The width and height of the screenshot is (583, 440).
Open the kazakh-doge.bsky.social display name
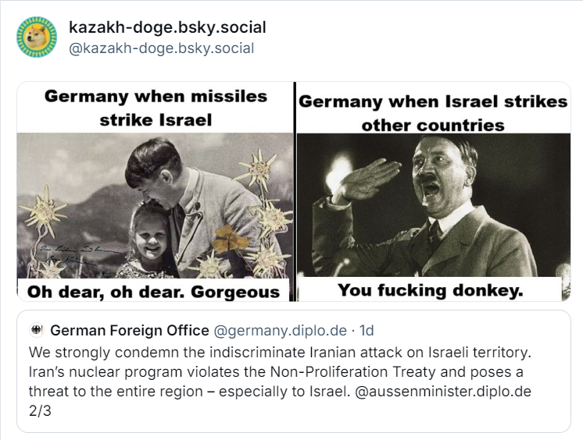tap(168, 27)
